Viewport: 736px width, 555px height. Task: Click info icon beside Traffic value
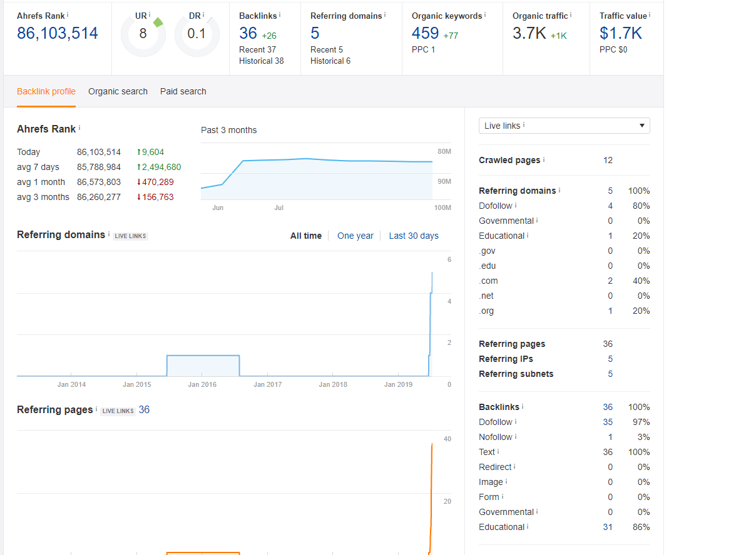[650, 15]
